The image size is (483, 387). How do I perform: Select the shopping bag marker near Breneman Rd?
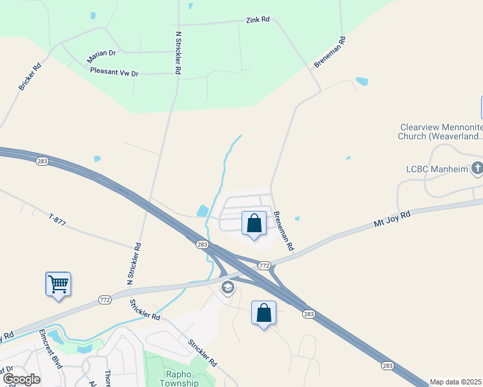254,226
